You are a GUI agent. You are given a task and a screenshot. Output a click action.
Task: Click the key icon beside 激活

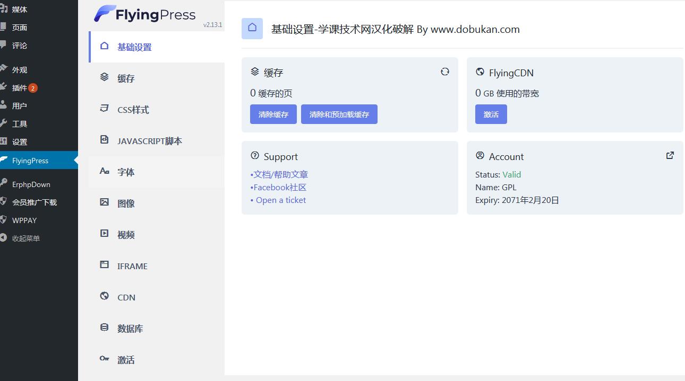point(105,359)
